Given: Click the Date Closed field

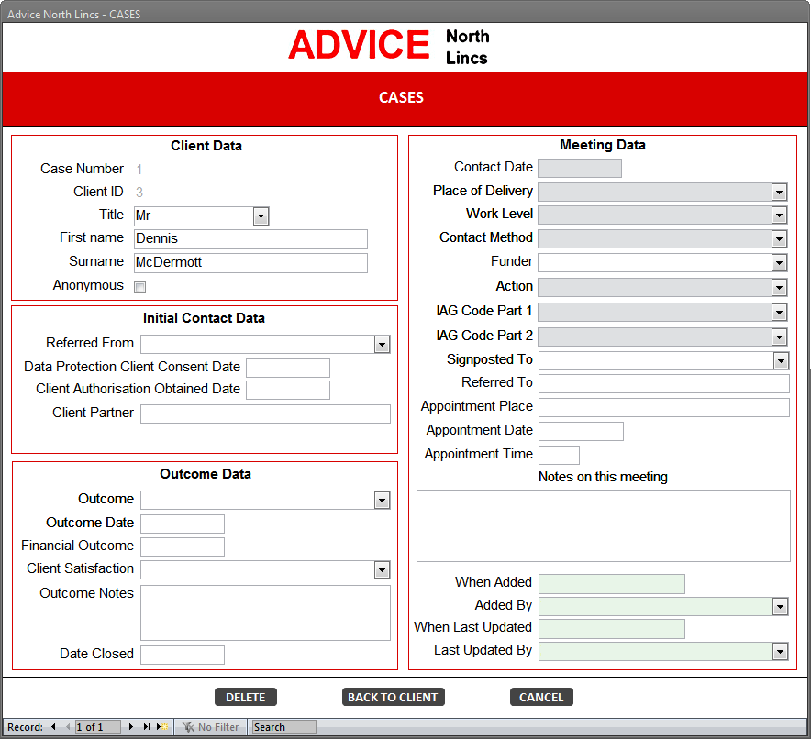Looking at the screenshot, I should click(183, 655).
